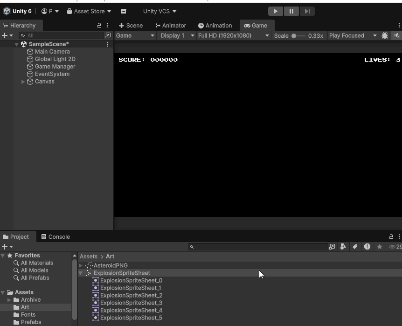Toggle the mute audio icon in the Game view
The width and height of the screenshot is (402, 326).
[397, 35]
